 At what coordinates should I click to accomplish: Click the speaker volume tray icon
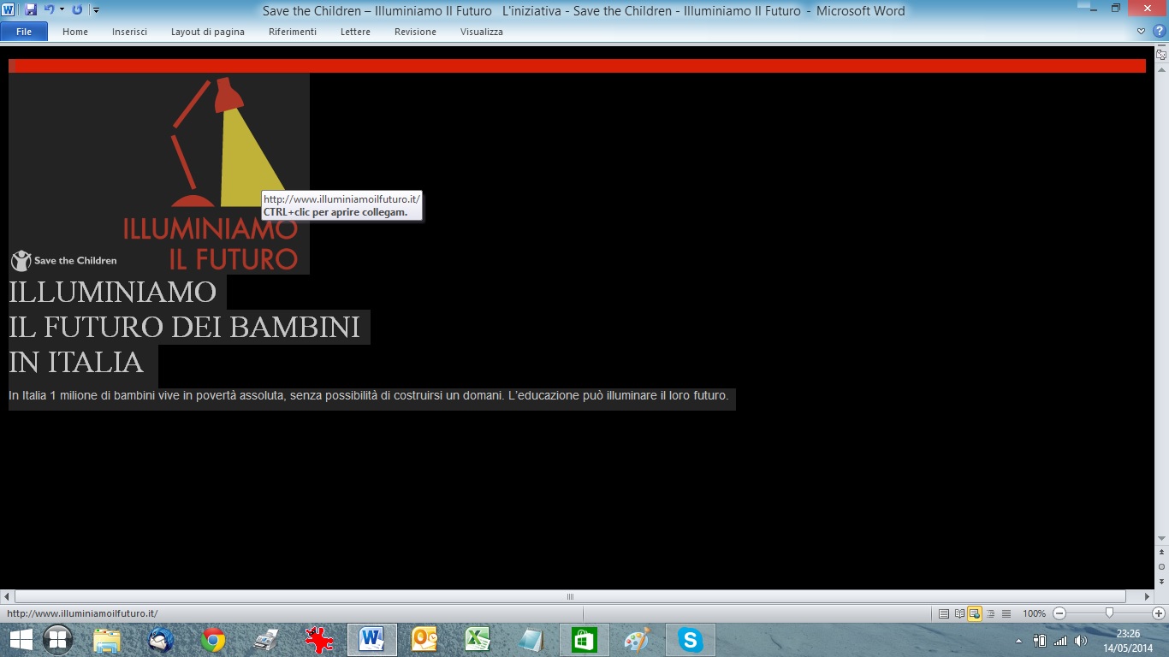click(x=1081, y=640)
